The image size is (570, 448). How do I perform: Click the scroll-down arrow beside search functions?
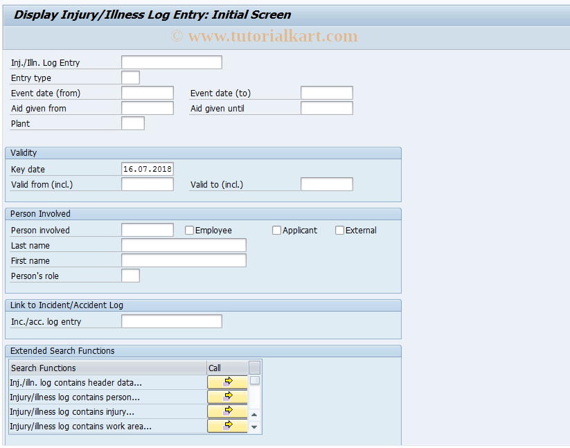253,428
